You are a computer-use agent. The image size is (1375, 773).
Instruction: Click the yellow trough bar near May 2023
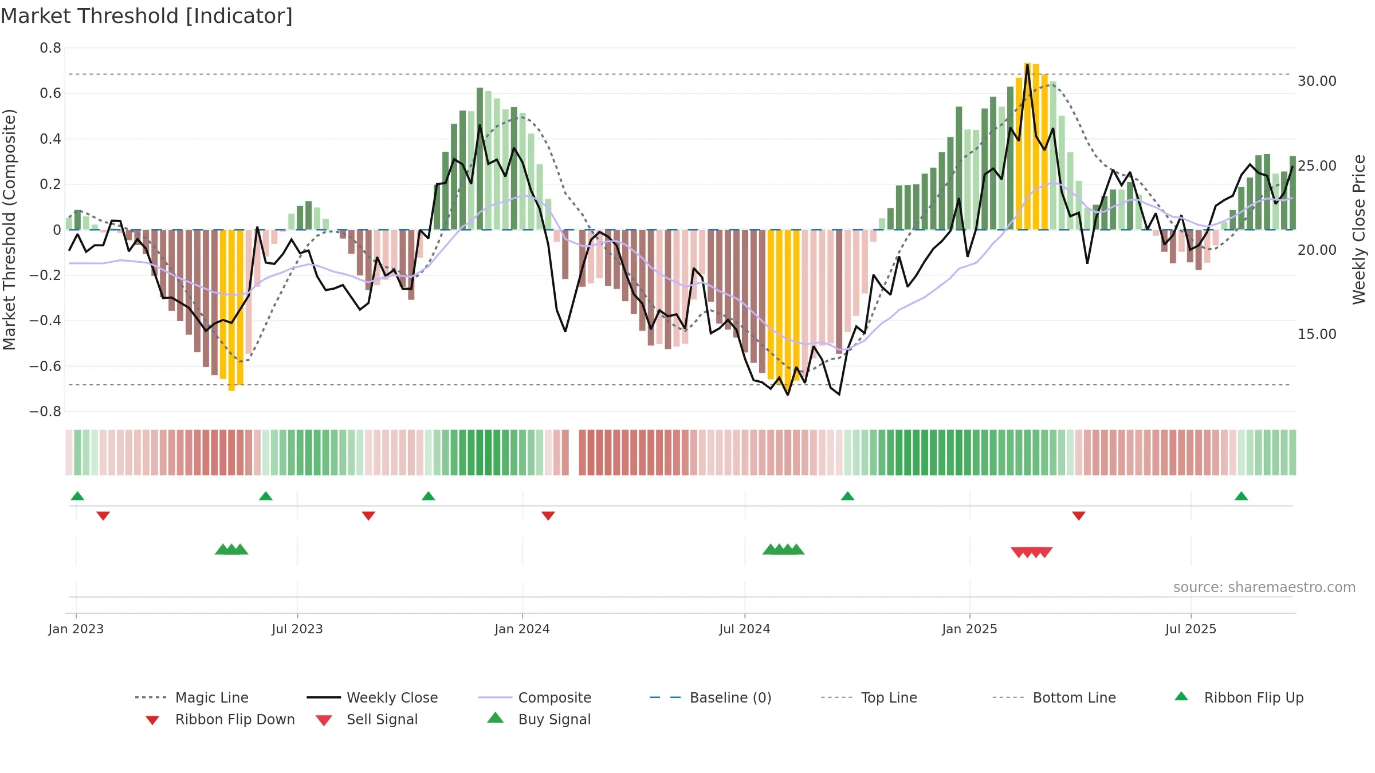(x=231, y=310)
